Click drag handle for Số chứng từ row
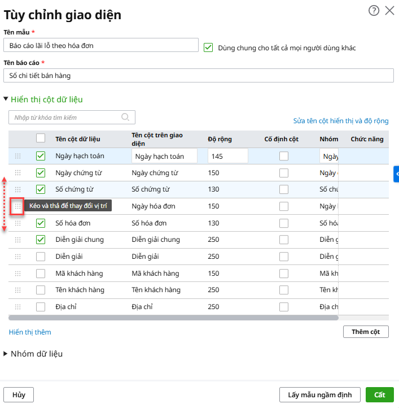The width and height of the screenshot is (399, 408). 17,189
